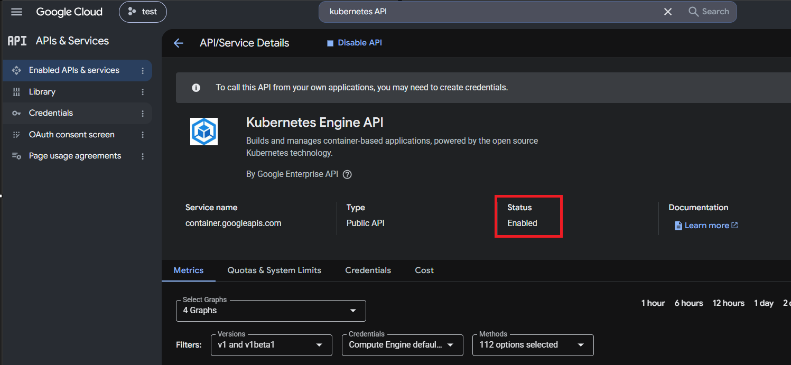Click the help icon beside Google Enterprise API
791x365 pixels.
tap(347, 174)
